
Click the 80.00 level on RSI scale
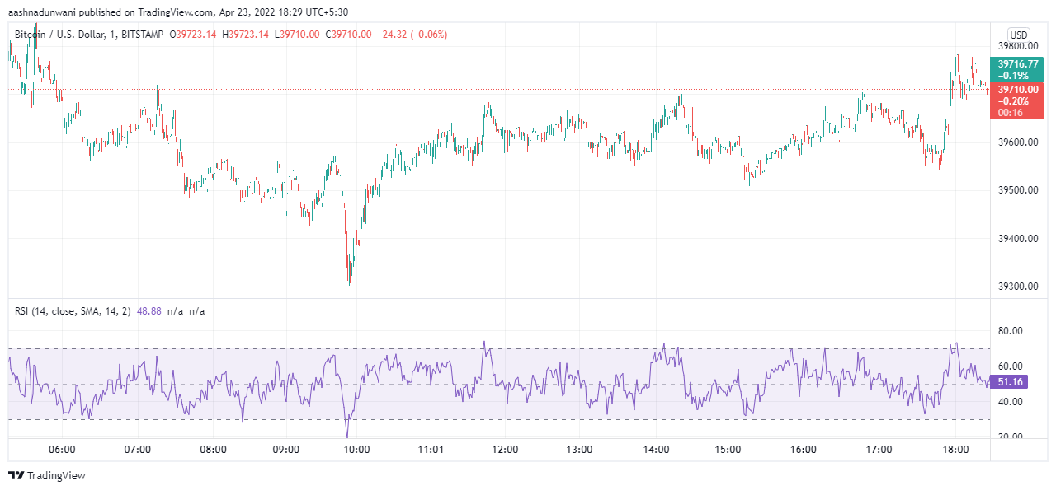click(1010, 331)
